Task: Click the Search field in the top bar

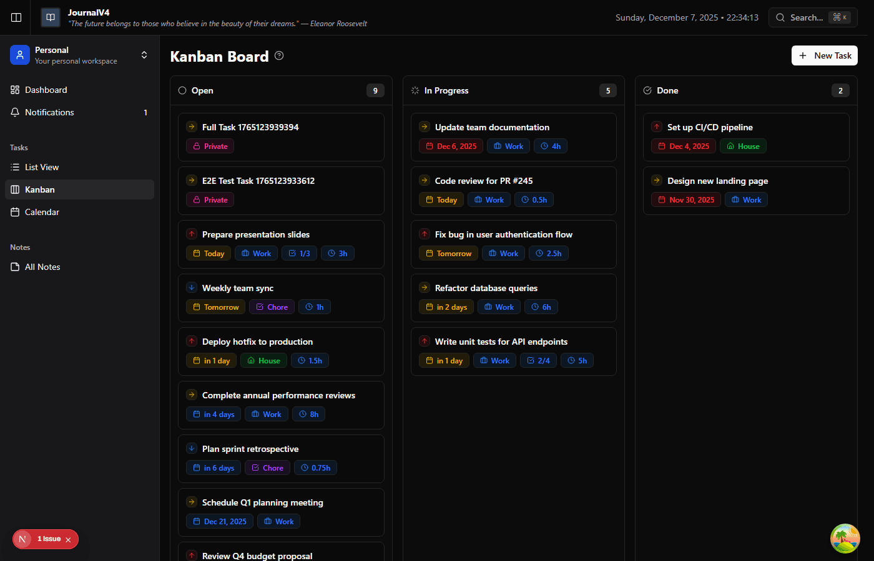Action: click(808, 17)
